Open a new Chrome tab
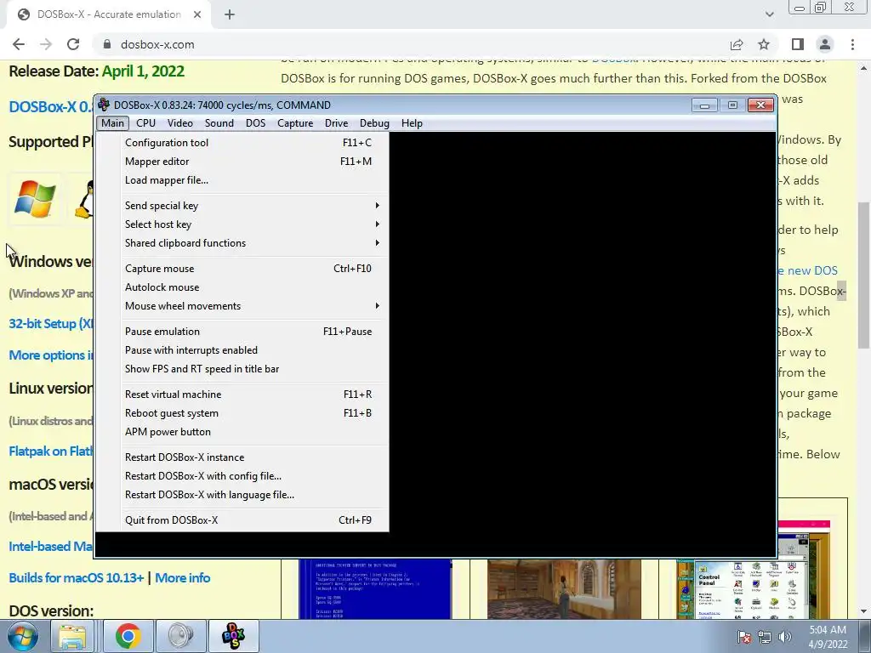The image size is (871, 653). click(x=230, y=15)
